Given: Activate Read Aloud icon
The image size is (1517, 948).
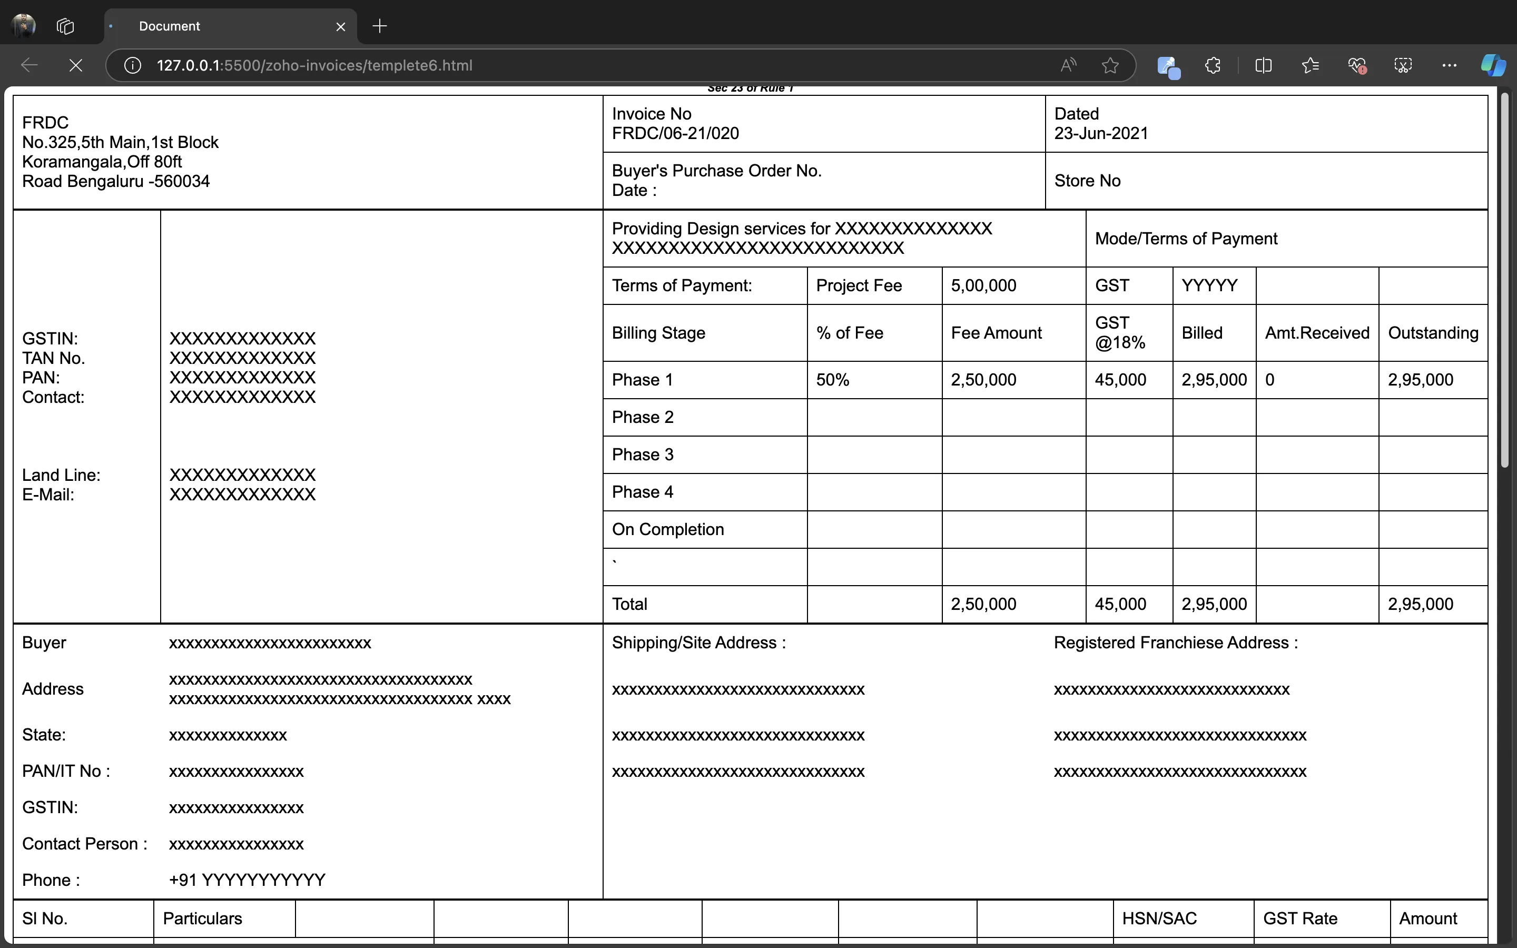Looking at the screenshot, I should click(1068, 65).
